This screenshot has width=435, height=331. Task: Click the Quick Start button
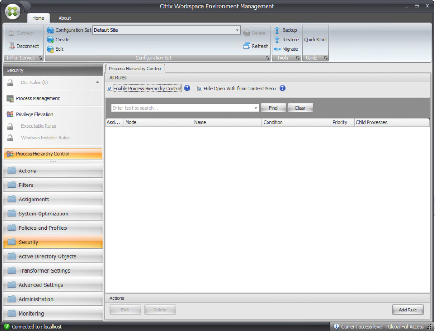pos(315,40)
